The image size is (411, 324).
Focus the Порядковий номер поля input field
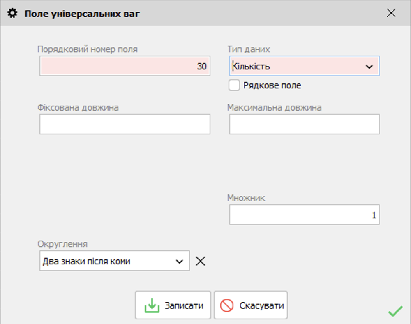125,67
